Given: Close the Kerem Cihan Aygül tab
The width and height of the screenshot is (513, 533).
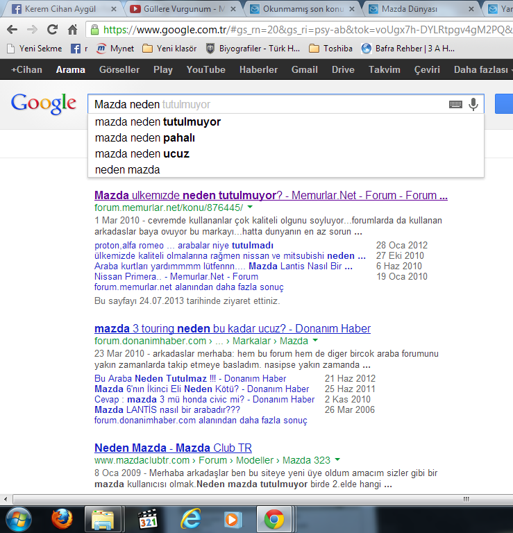Looking at the screenshot, I should 114,9.
